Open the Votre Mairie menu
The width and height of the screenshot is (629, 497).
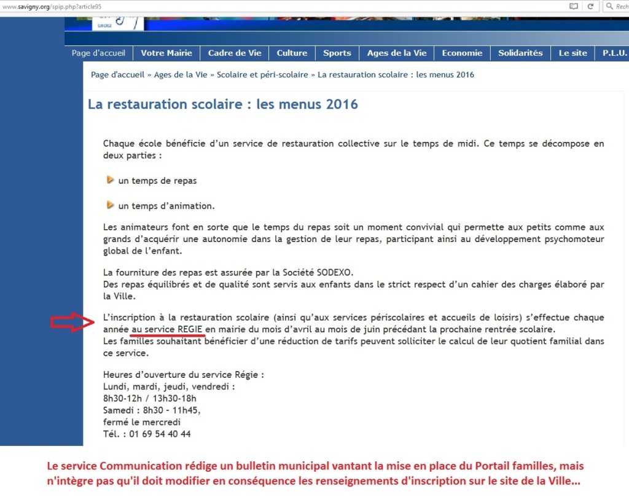166,53
